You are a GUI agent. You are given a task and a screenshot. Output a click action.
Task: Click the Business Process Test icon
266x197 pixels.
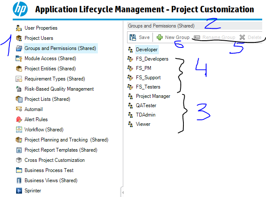19,170
